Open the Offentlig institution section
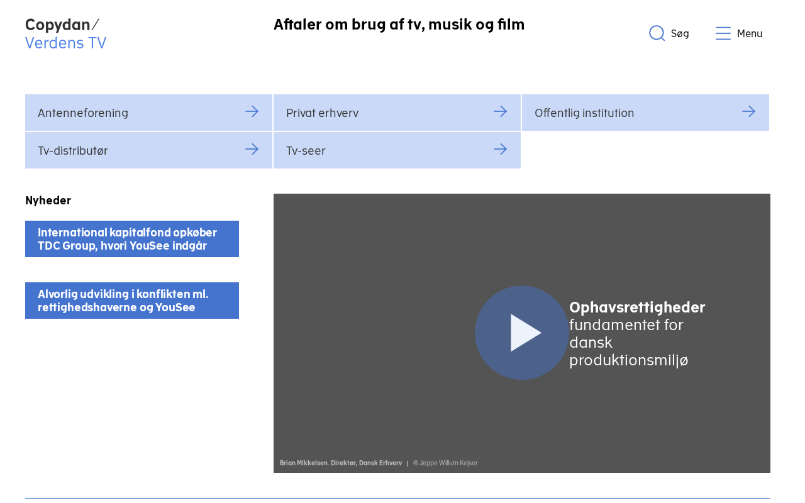 click(x=645, y=113)
